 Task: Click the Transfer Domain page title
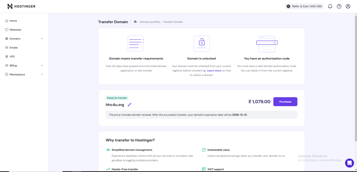[x=113, y=22]
